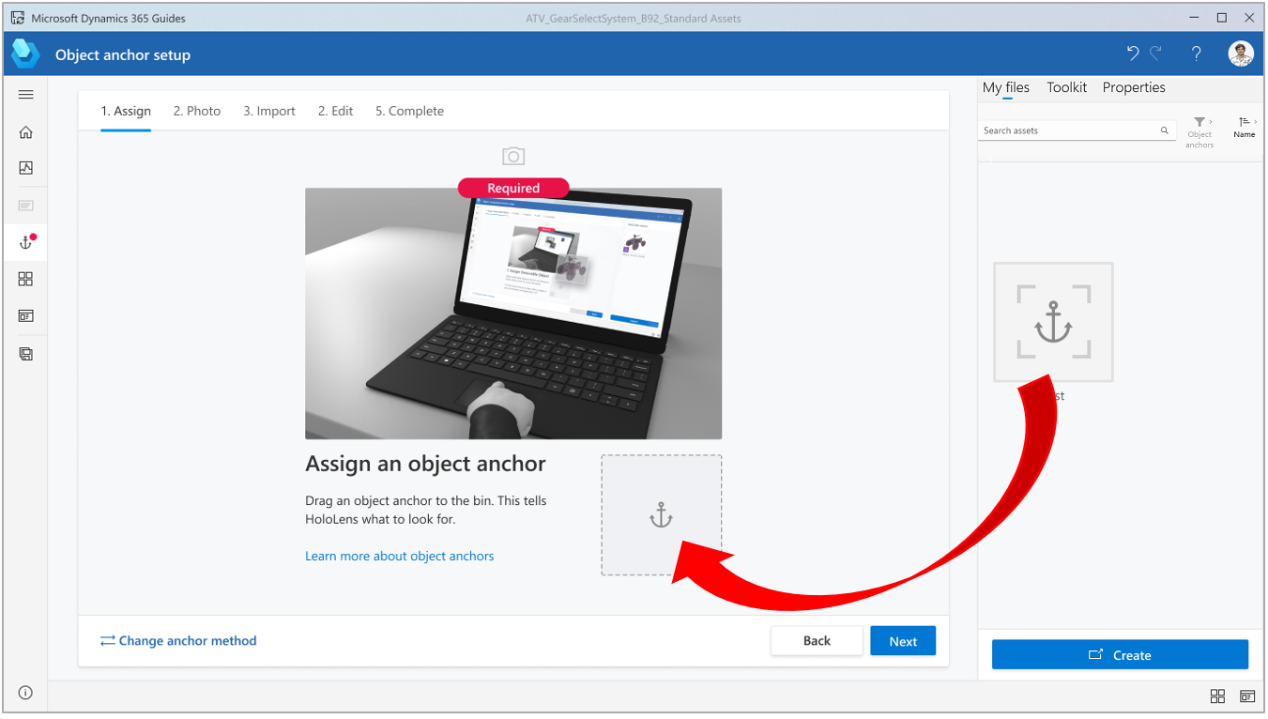Click inside the Search assets field

pos(1070,130)
